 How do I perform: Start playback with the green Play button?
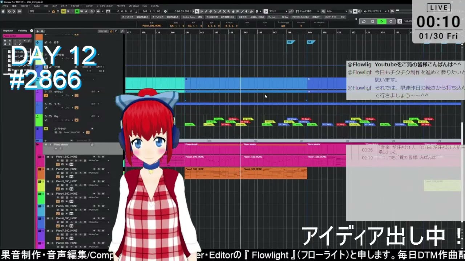coord(382,21)
